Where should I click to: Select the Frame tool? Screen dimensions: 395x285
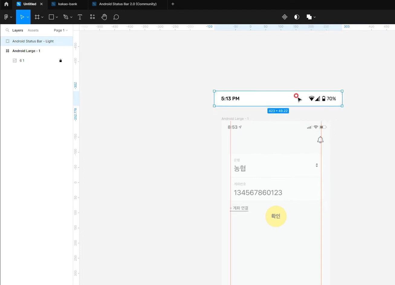(x=37, y=17)
